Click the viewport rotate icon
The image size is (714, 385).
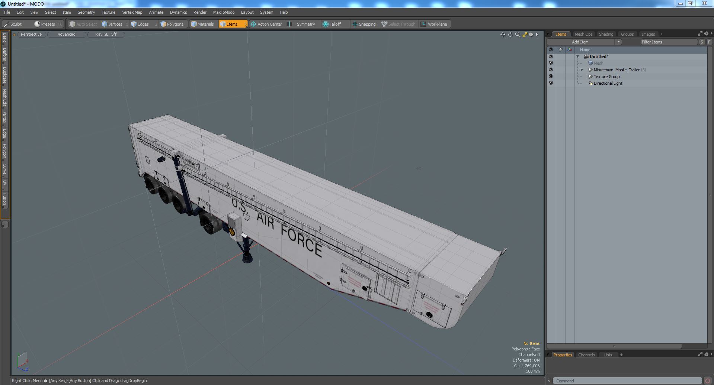pos(510,35)
